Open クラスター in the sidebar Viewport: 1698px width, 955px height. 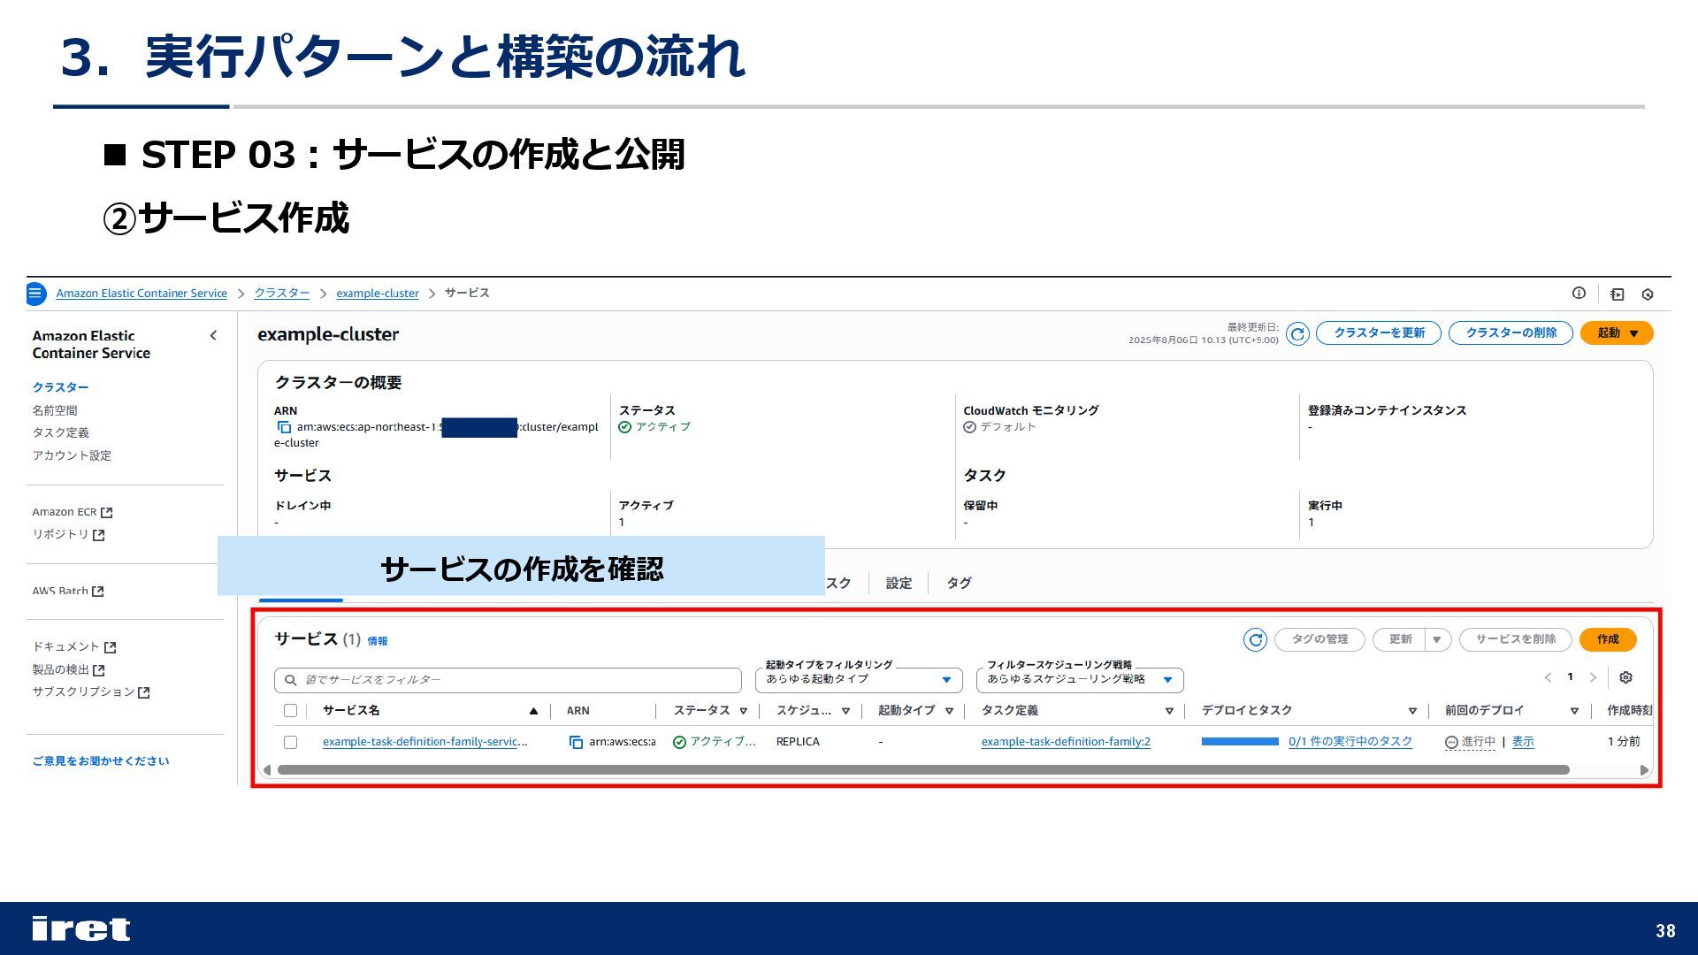[x=60, y=387]
